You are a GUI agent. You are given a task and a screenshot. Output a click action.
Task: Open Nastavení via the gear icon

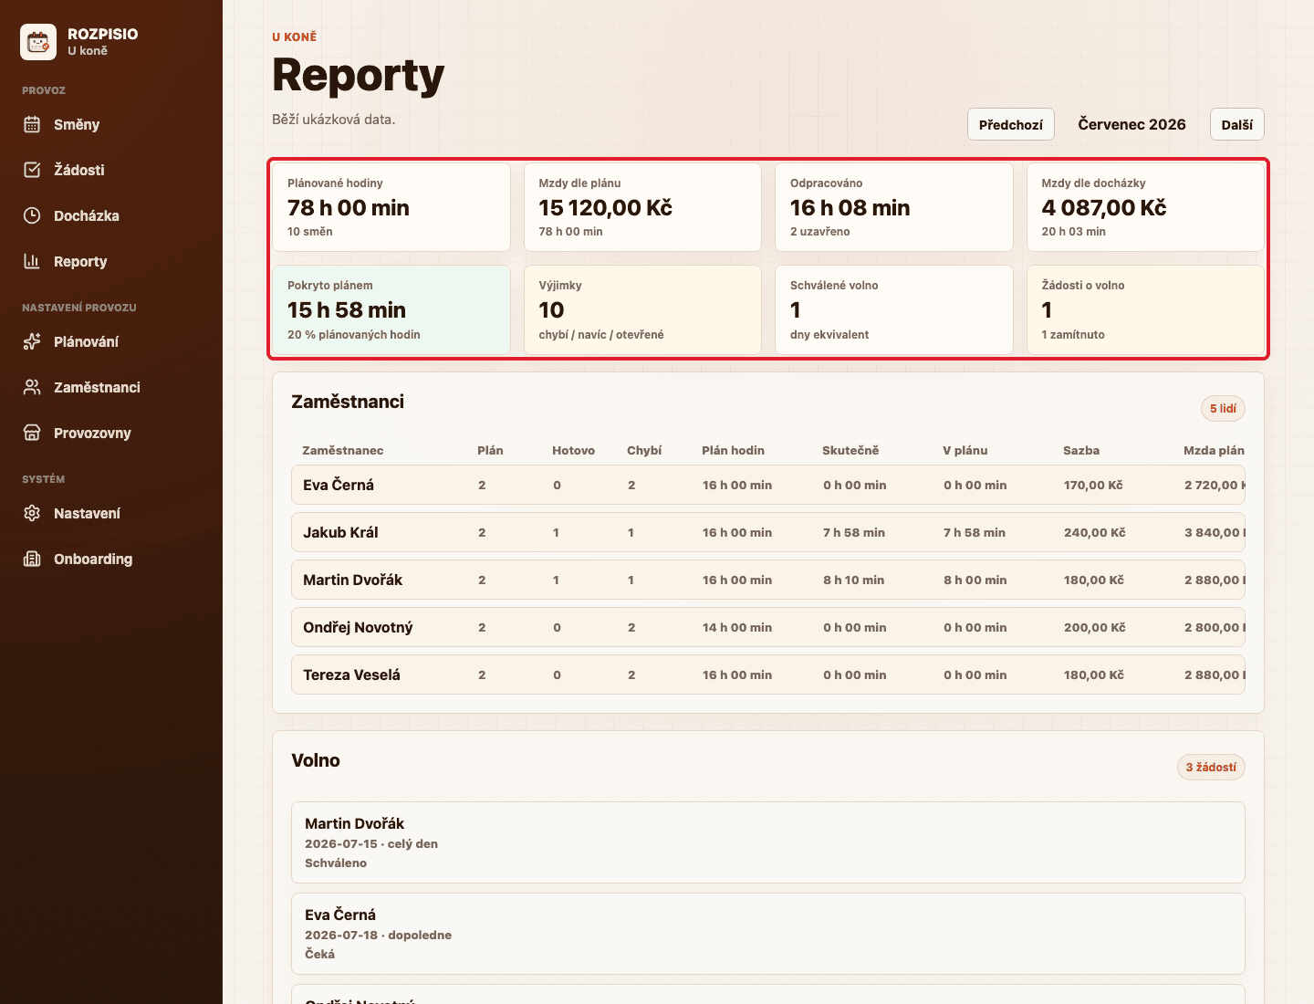point(32,513)
